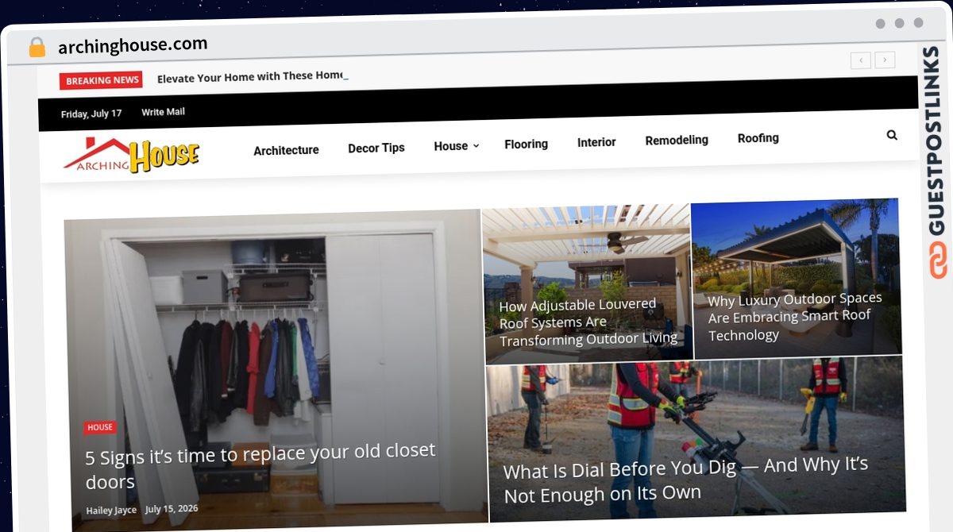Click the padlock icon beside the URL
Viewport: 953px width, 532px height.
pyautogui.click(x=37, y=47)
